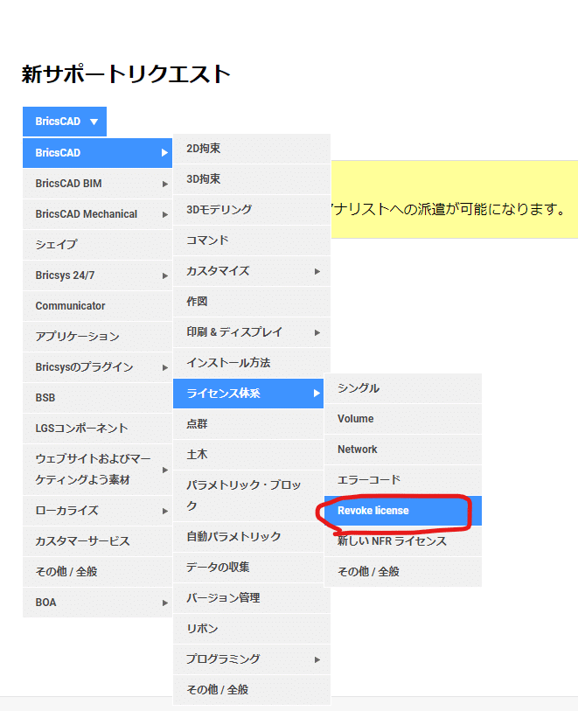
Task: Expand the カスタマイズ submenu
Action: pos(252,271)
